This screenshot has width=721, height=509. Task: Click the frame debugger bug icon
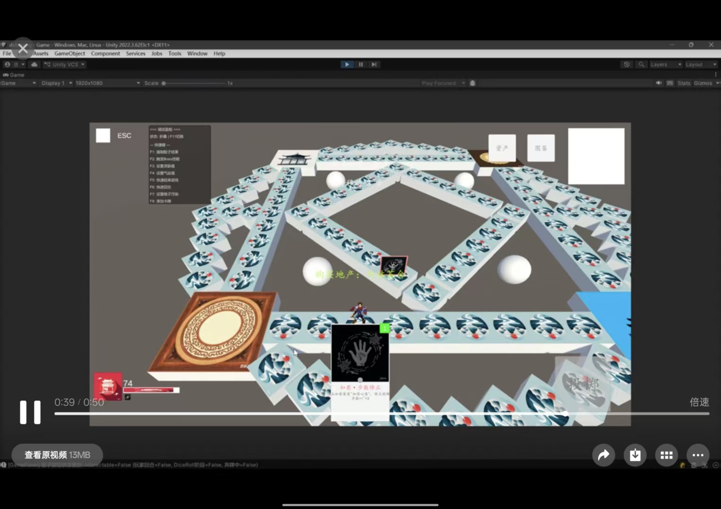point(472,83)
